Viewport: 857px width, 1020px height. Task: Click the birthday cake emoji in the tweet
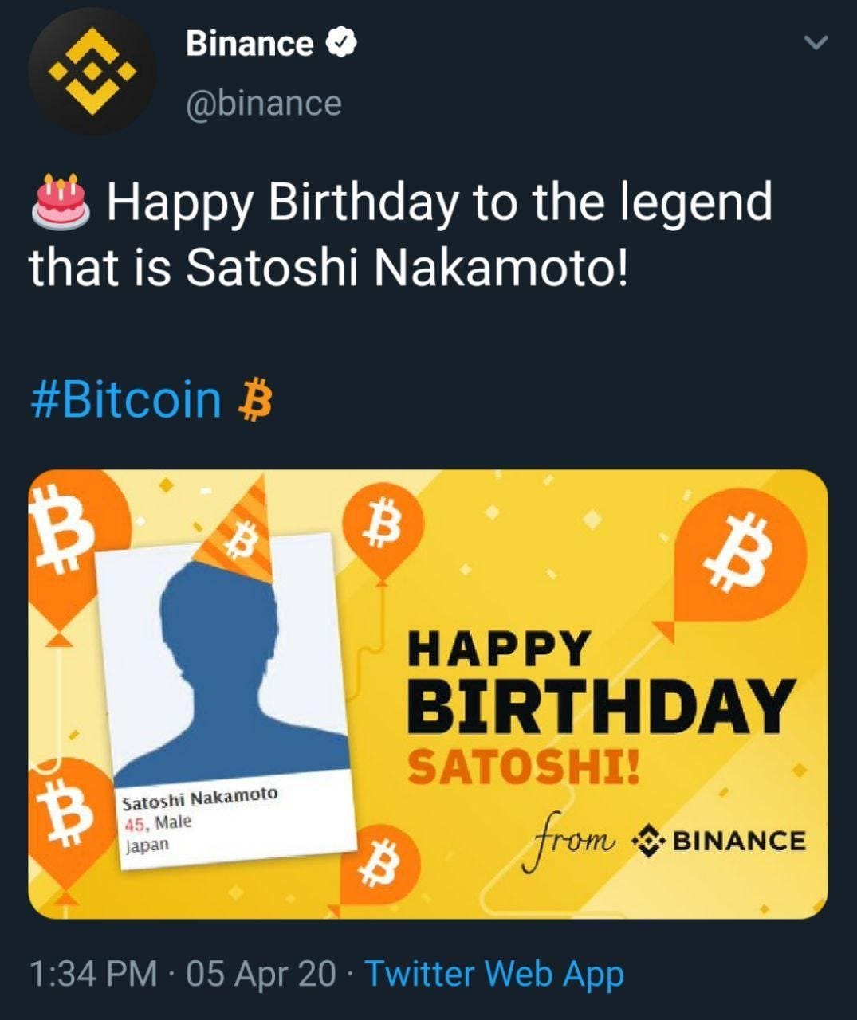pos(60,201)
